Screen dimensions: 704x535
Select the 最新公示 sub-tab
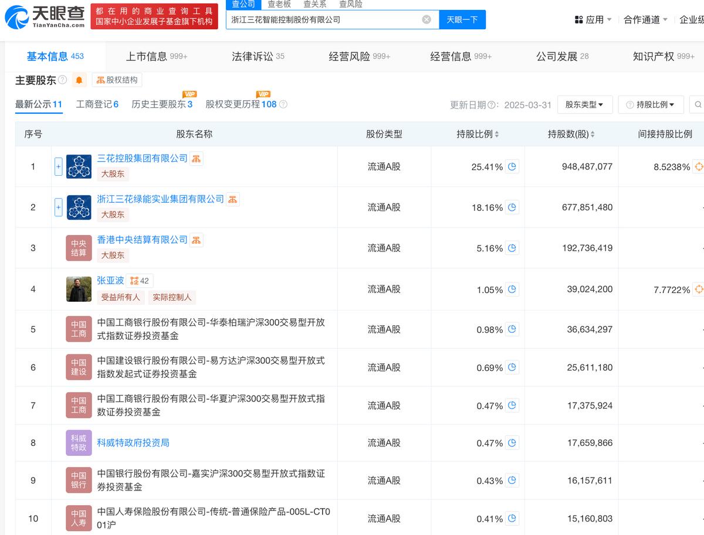click(x=39, y=104)
